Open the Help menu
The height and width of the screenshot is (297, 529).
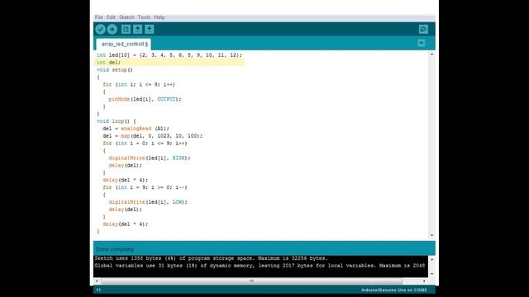160,17
